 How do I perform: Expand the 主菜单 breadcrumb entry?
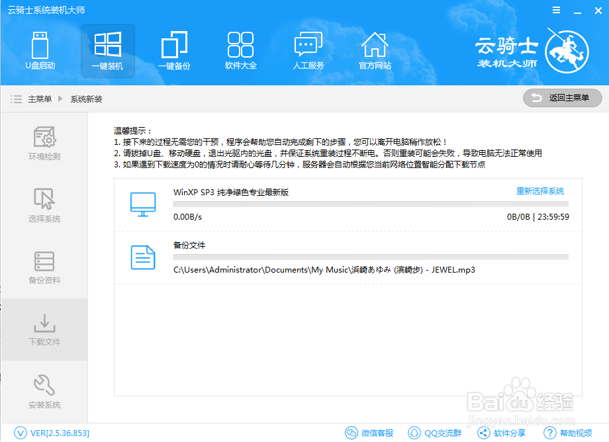click(41, 98)
